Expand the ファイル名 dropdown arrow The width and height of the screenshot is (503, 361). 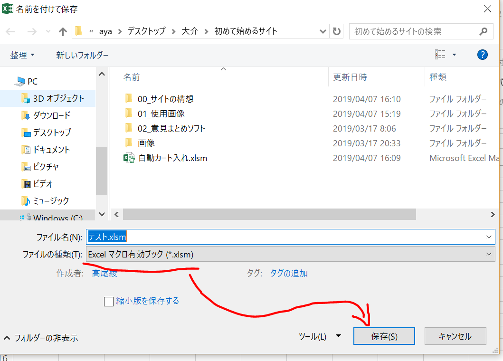[x=489, y=237]
